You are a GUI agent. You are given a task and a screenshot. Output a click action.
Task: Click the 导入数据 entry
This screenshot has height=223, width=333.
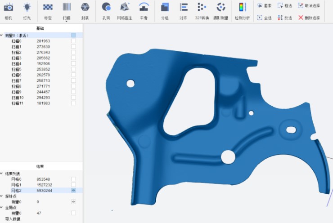pos(12,219)
